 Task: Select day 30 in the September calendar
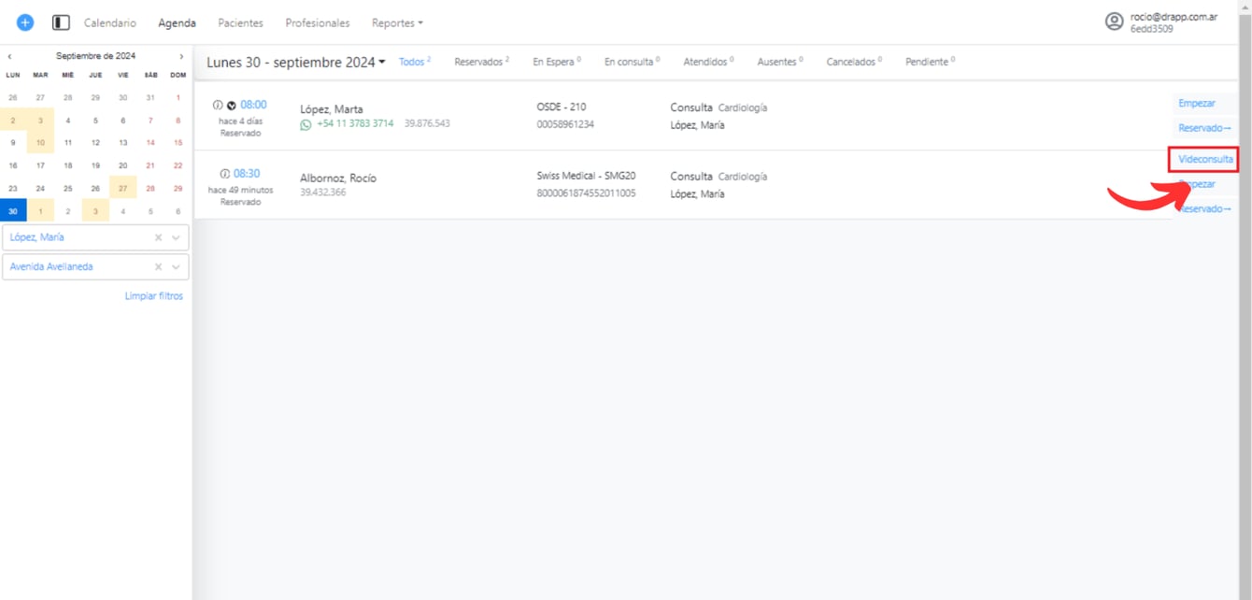tap(13, 212)
